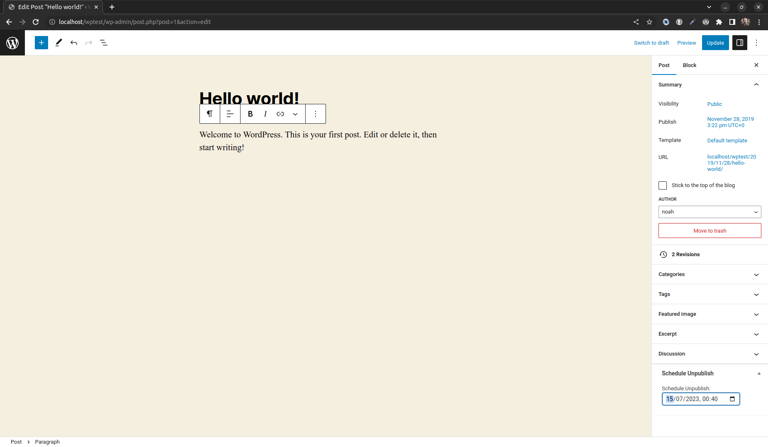The image size is (768, 447).
Task: Enable Stick to the top of the blog
Action: point(663,185)
